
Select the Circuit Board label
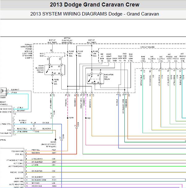(147, 47)
